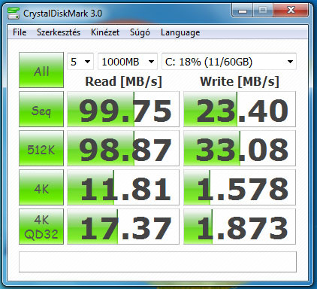Click the empty comment field at bottom
The image size is (317, 289).
coord(158,262)
